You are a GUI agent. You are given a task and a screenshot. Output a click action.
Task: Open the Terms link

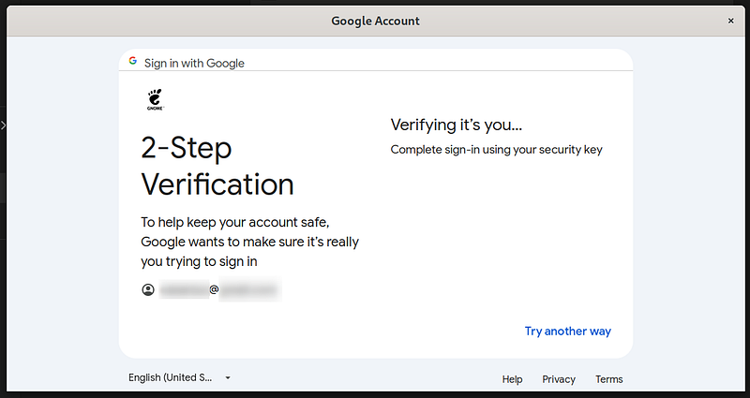[608, 379]
